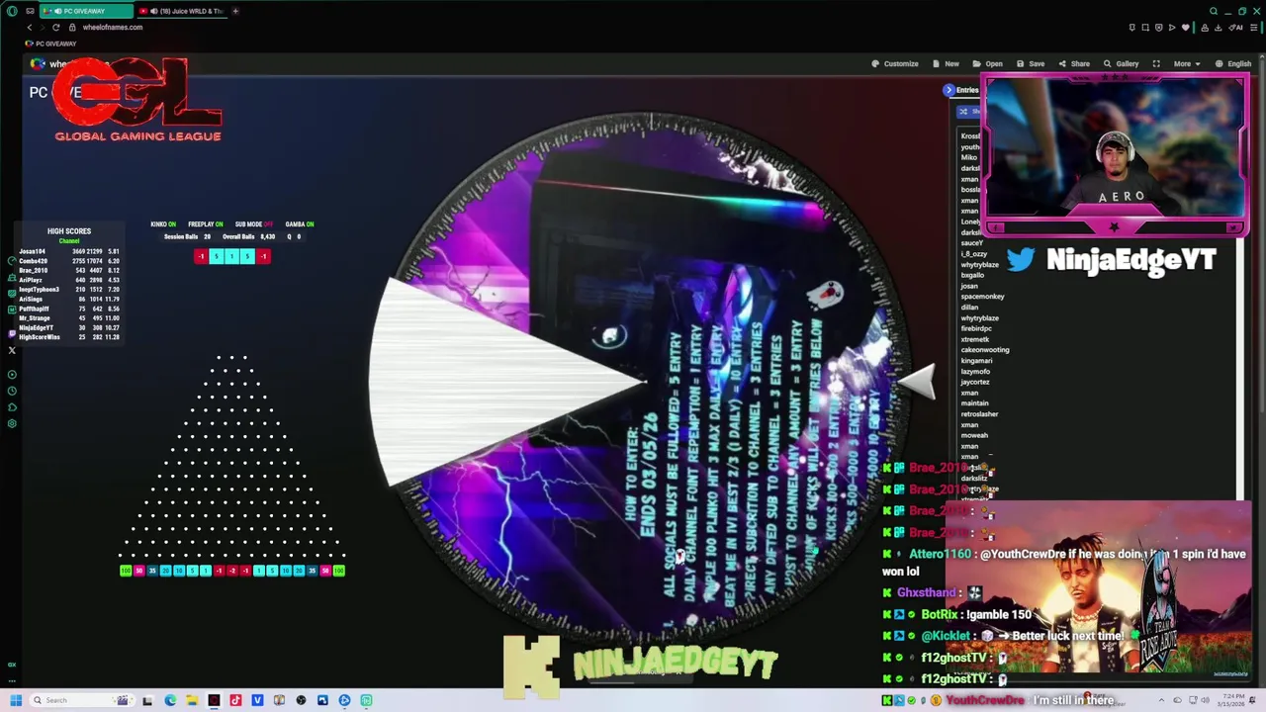Collapse the Entries panel arrow
Screen dimensions: 1266x712
click(949, 90)
